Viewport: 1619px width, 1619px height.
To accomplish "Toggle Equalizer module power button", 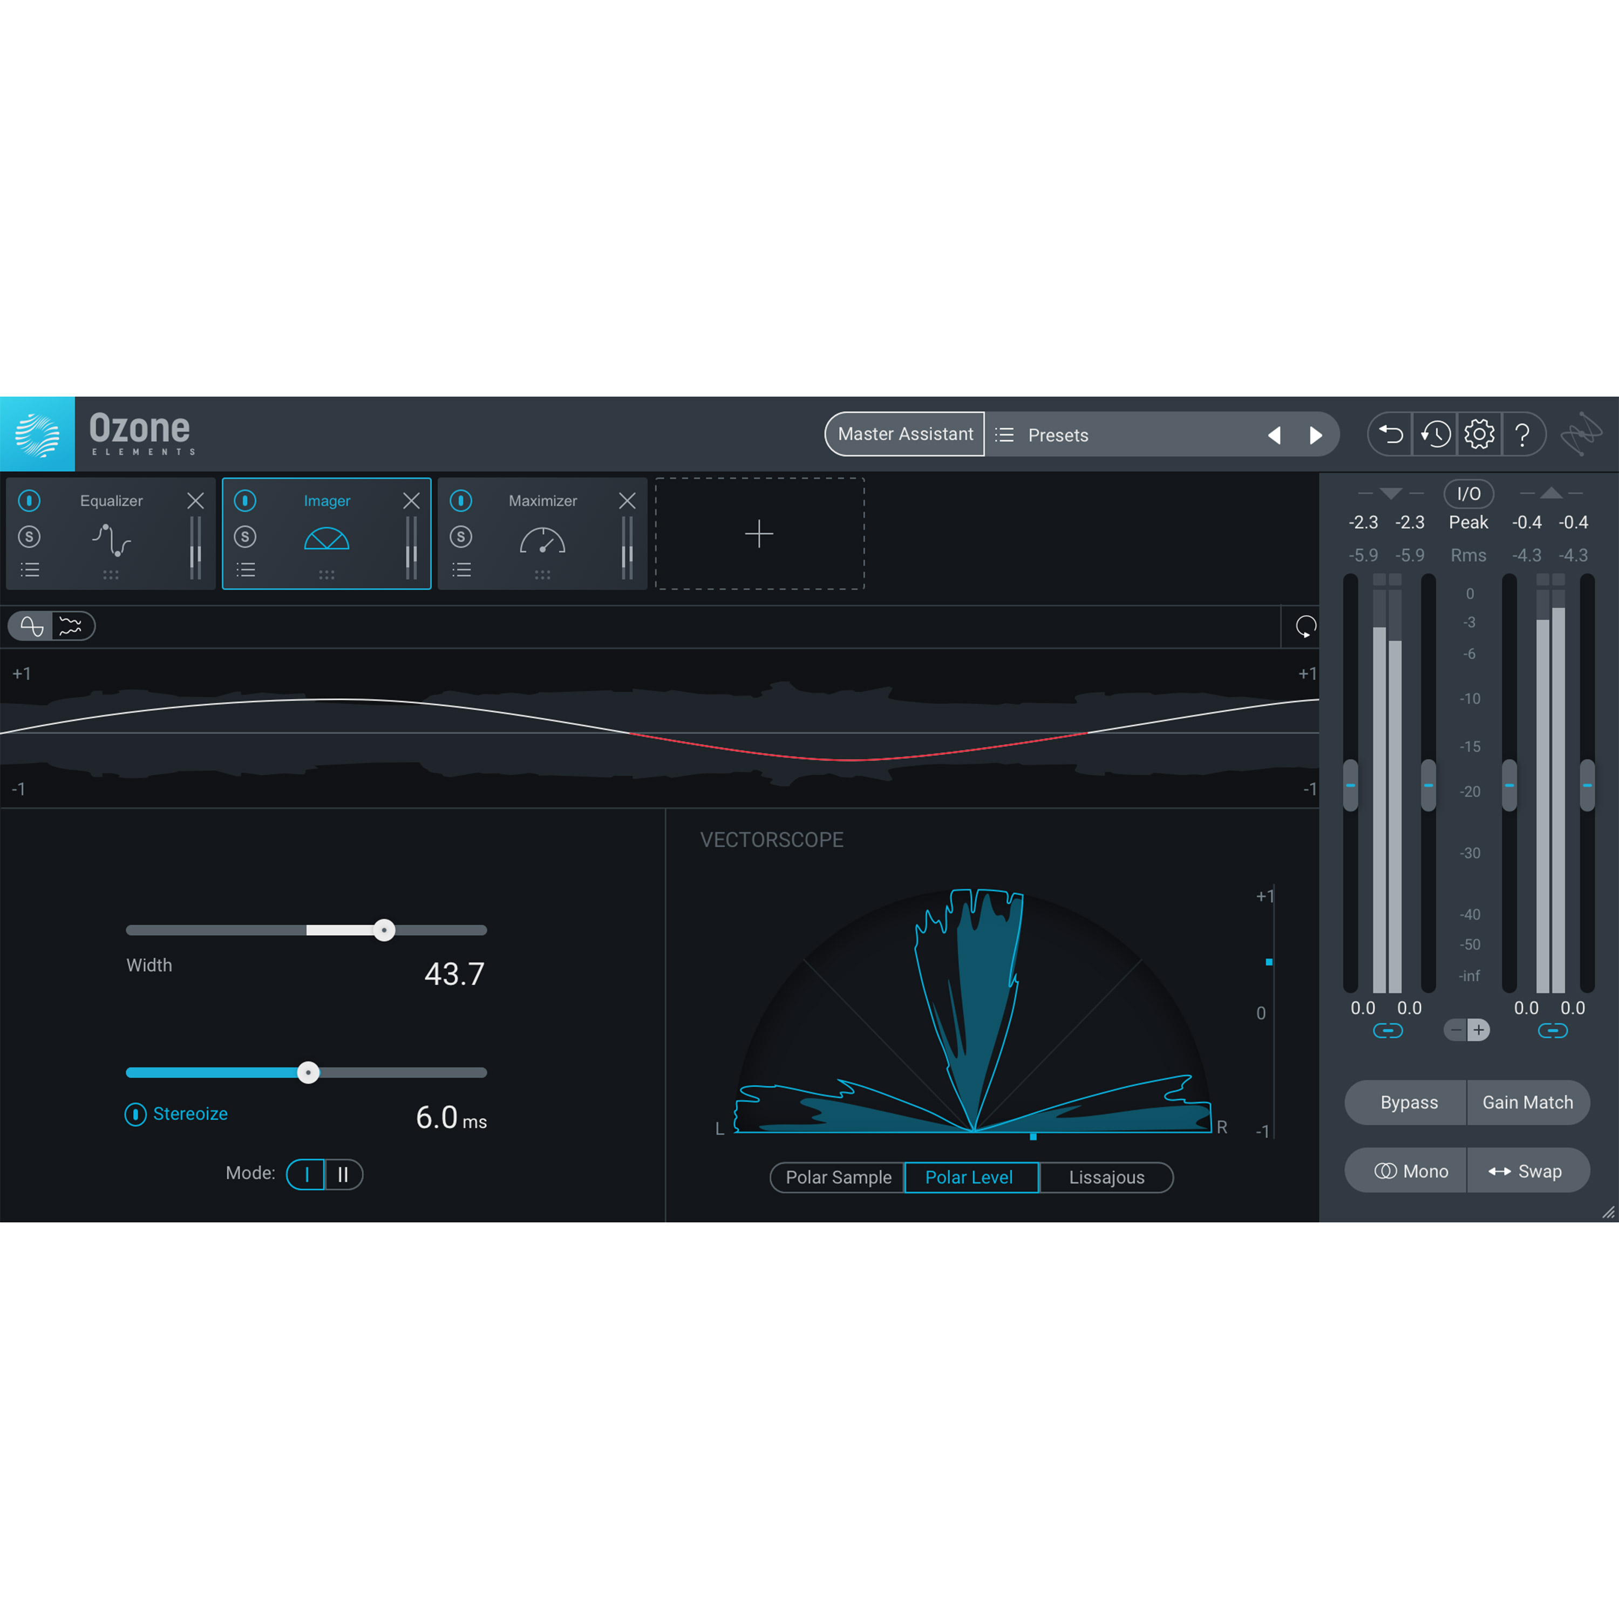I will pos(29,501).
